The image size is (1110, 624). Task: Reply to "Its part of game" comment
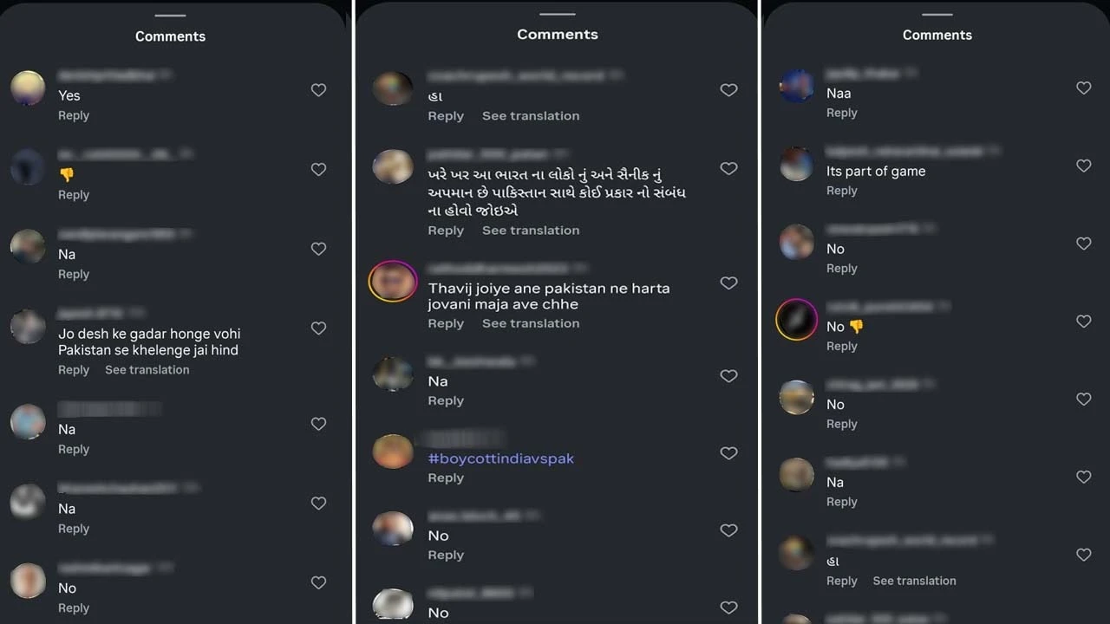(841, 191)
